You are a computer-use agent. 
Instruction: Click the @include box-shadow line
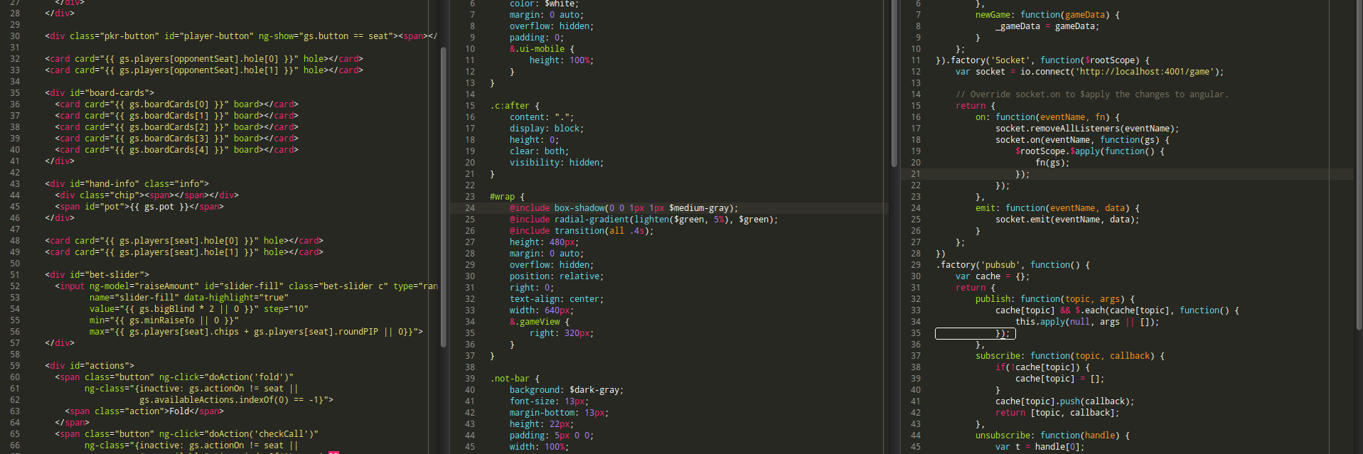pos(624,208)
